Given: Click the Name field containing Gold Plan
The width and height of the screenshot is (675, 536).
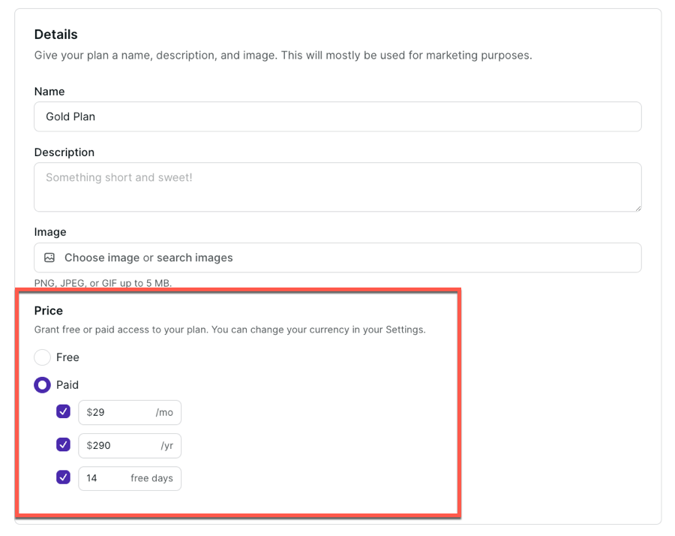Looking at the screenshot, I should pyautogui.click(x=337, y=117).
